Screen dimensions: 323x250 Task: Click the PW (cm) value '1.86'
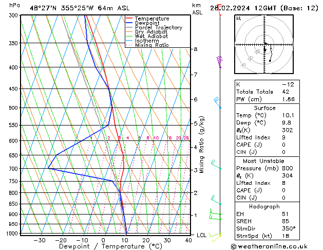[289, 99]
